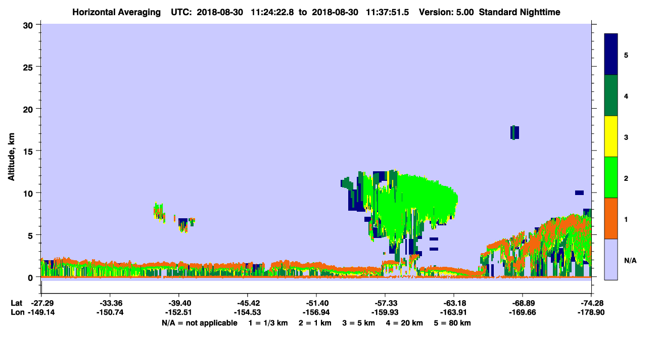This screenshot has width=657, height=337.
Task: Click the dark blue level 5 colorbar segment
Action: coord(611,55)
